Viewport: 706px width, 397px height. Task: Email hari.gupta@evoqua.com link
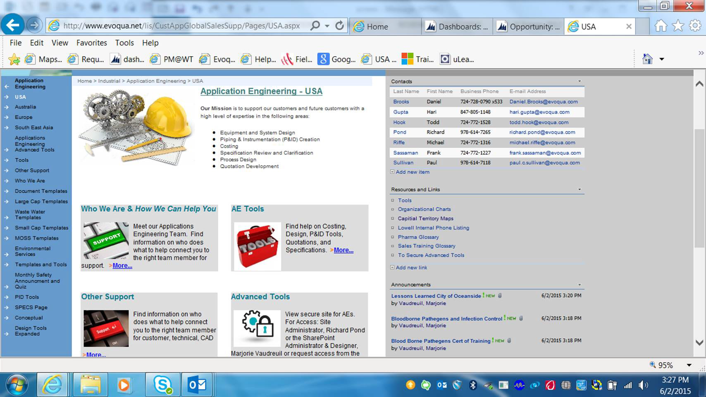pos(539,112)
